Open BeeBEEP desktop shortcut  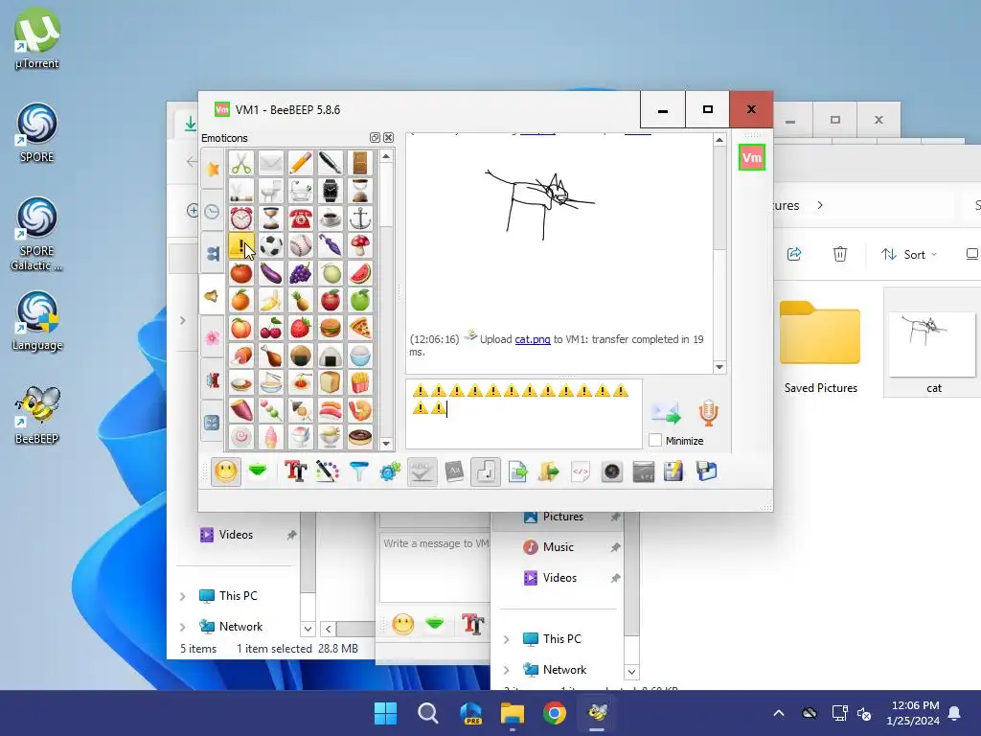tap(37, 414)
